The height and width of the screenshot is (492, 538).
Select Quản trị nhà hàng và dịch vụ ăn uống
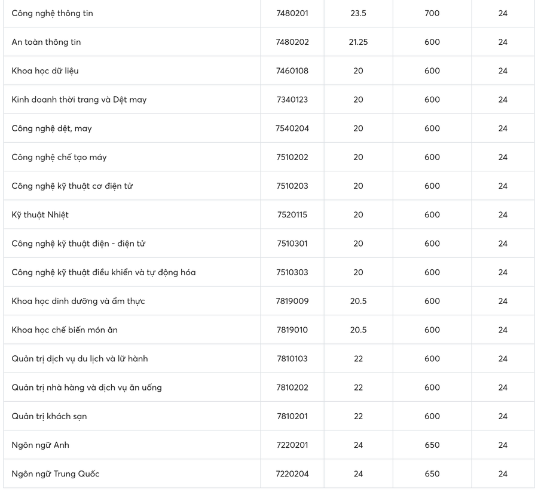pos(87,388)
